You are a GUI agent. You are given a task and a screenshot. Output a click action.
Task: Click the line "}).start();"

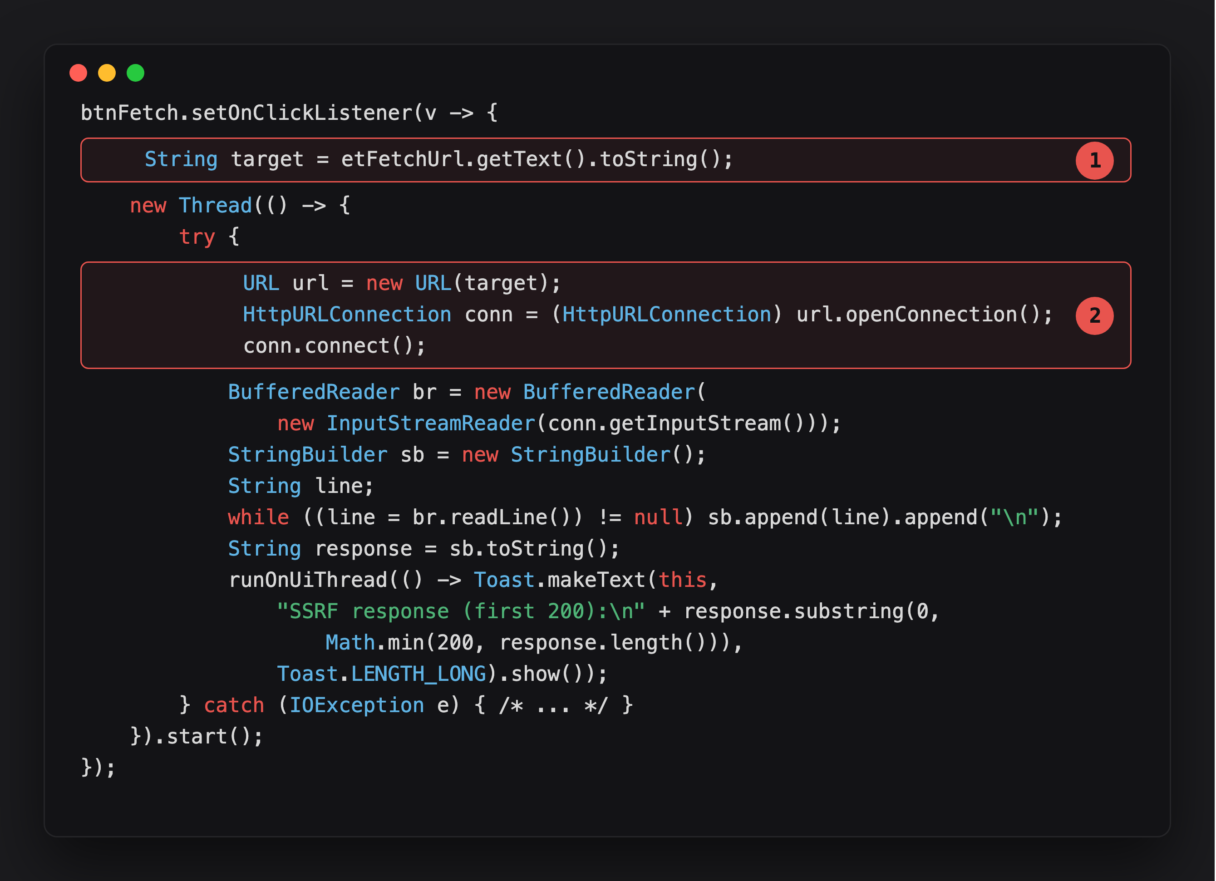pyautogui.click(x=197, y=737)
